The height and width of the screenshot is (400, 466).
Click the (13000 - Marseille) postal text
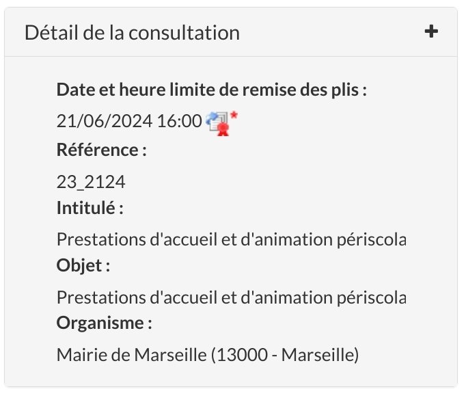click(x=285, y=355)
